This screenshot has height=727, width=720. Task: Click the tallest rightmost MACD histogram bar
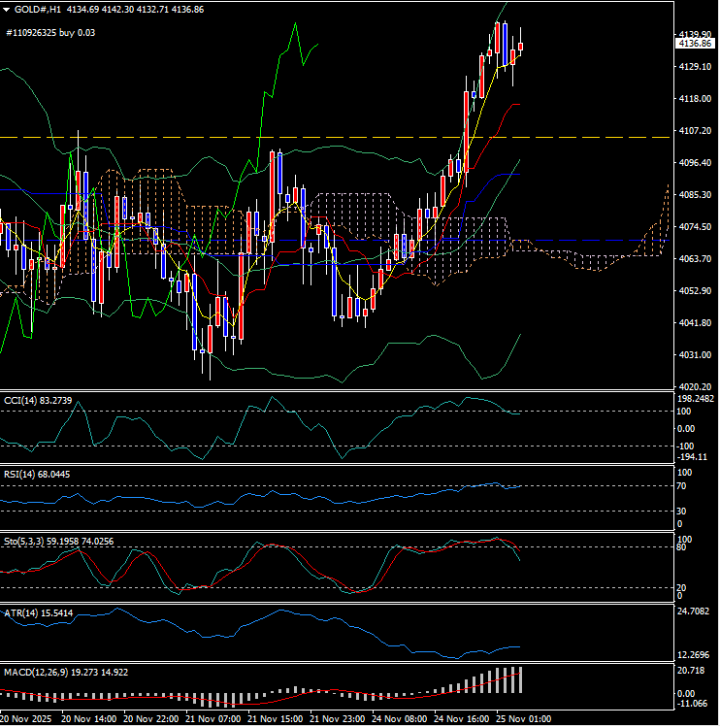tap(521, 679)
